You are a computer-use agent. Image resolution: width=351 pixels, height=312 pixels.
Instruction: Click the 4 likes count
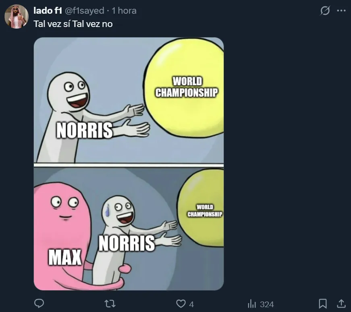click(x=191, y=304)
